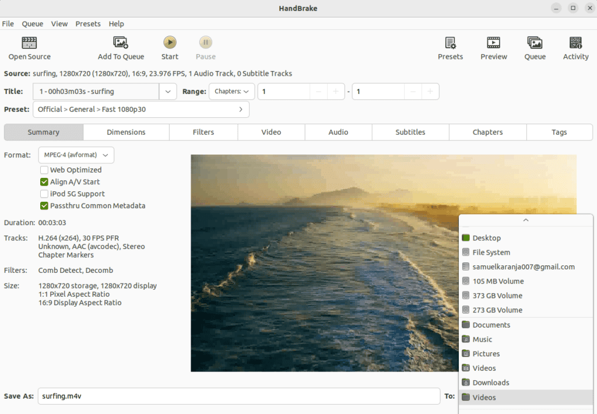The height and width of the screenshot is (414, 597).
Task: Select the highlighted Videos entry below Downloads
Action: tap(526, 397)
